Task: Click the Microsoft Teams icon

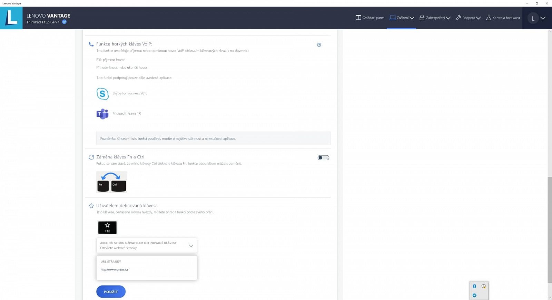Action: click(102, 114)
